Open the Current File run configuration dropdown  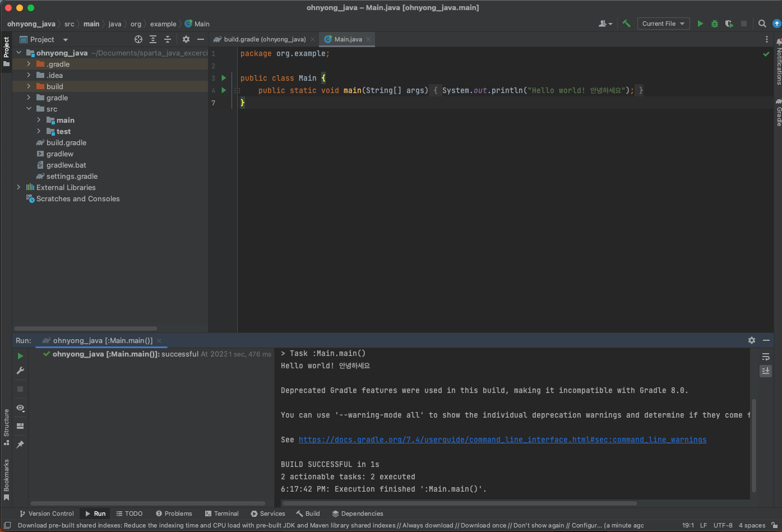(663, 24)
